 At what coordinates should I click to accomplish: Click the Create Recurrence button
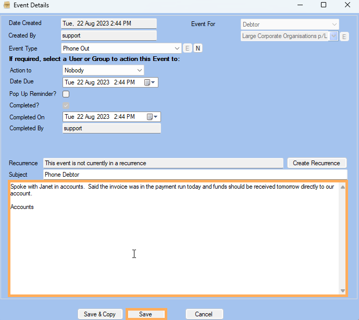click(x=317, y=163)
